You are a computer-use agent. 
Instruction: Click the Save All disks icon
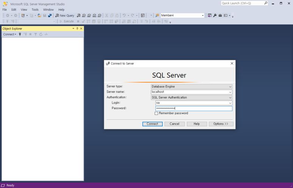[50, 16]
